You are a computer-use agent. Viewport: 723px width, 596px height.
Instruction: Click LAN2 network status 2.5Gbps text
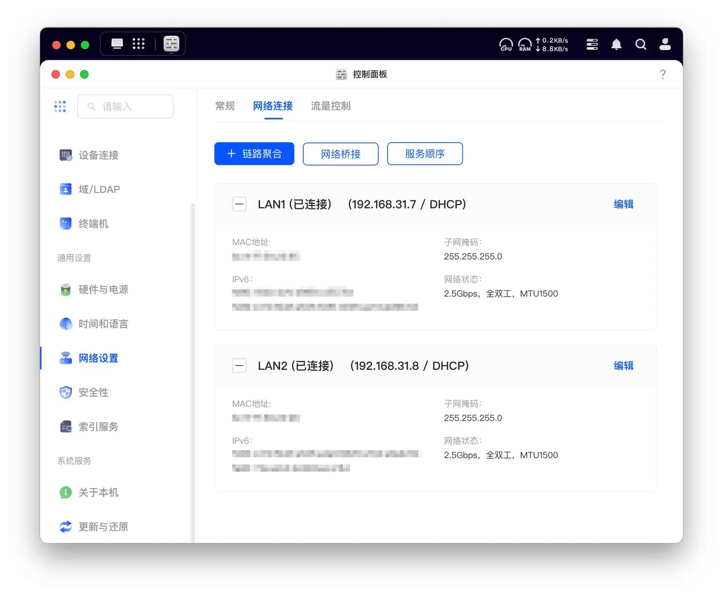click(501, 455)
